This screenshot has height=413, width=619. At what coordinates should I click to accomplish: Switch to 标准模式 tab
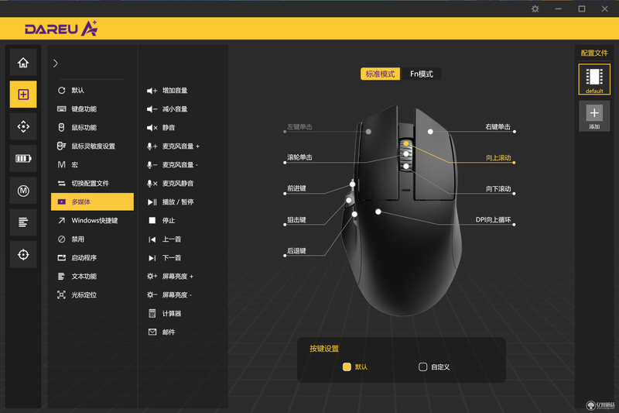380,74
